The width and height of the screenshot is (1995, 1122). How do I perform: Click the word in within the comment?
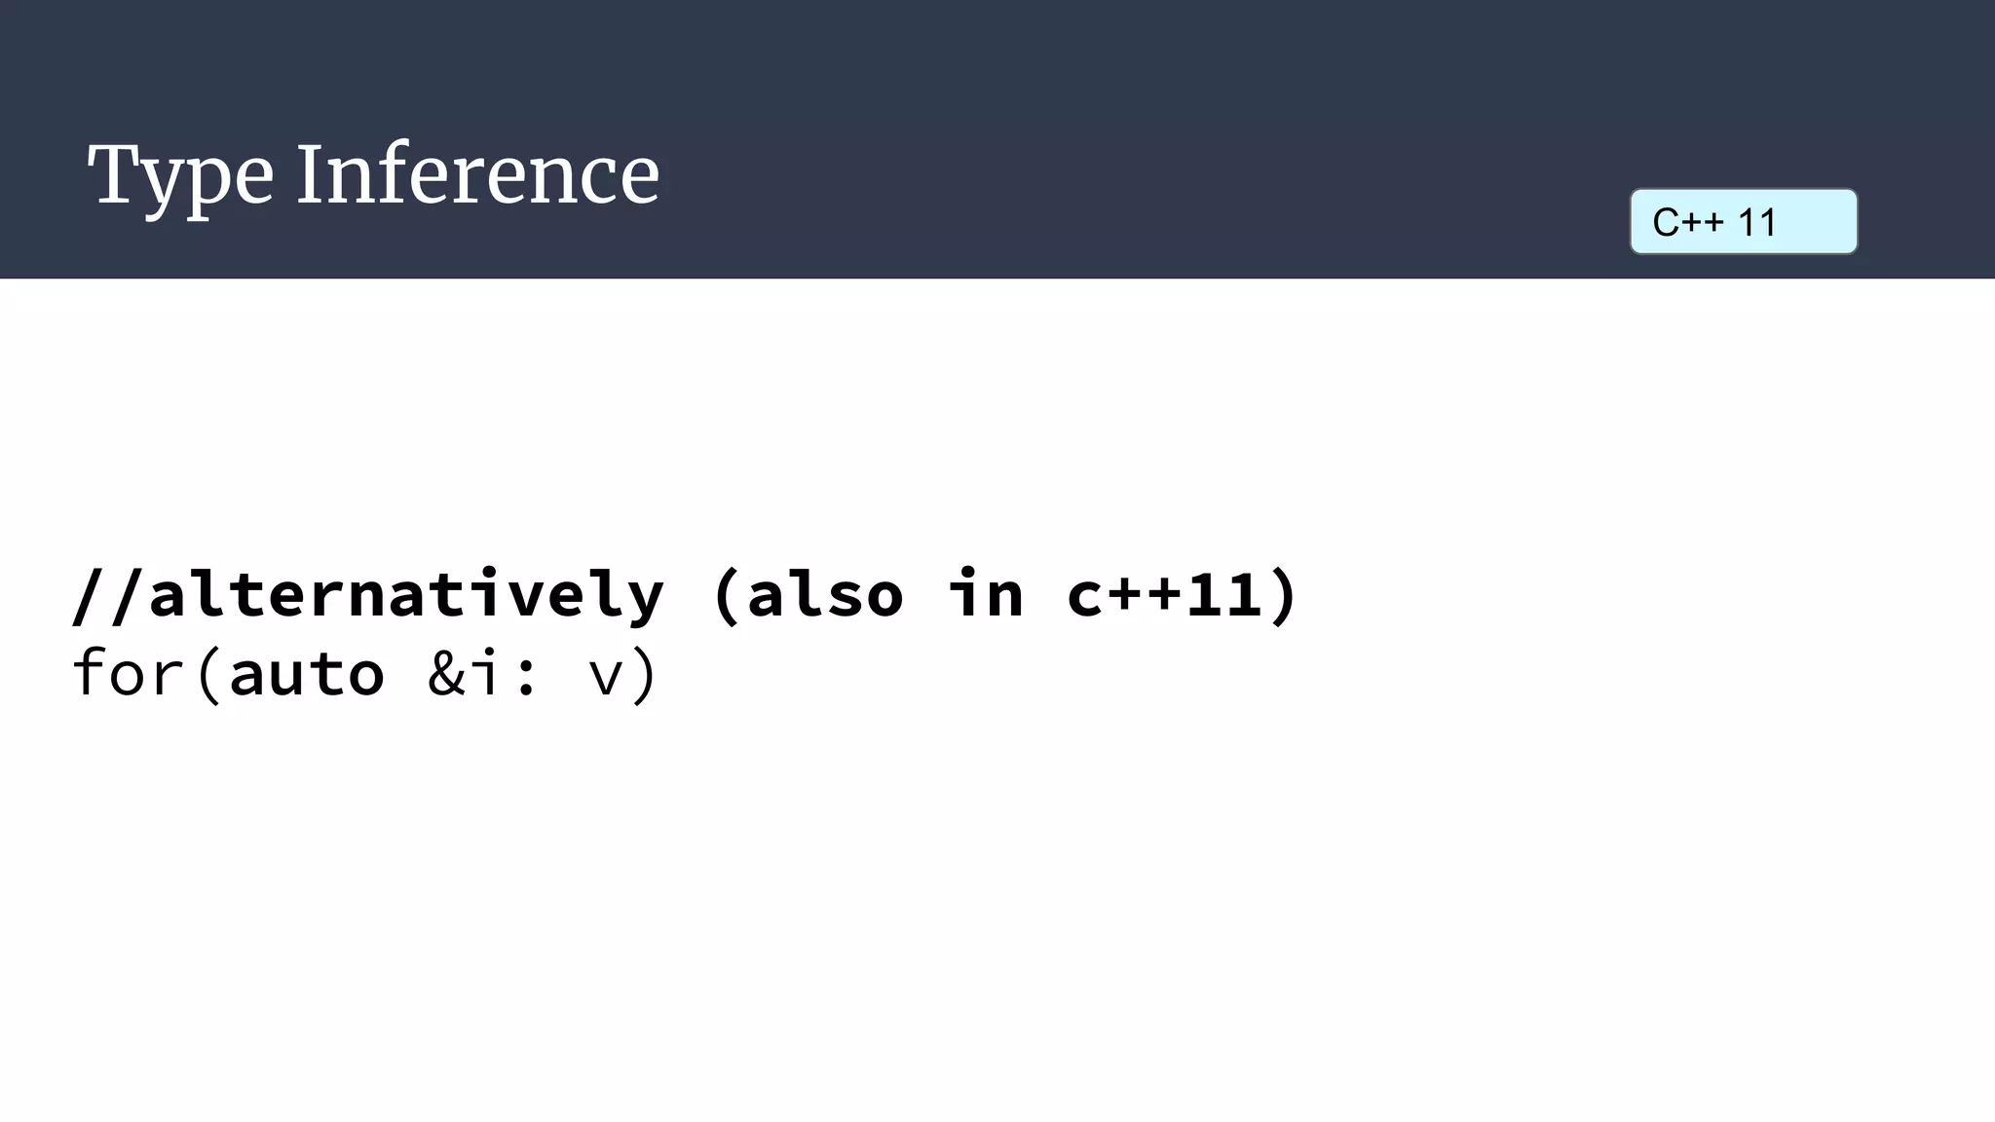(x=987, y=592)
